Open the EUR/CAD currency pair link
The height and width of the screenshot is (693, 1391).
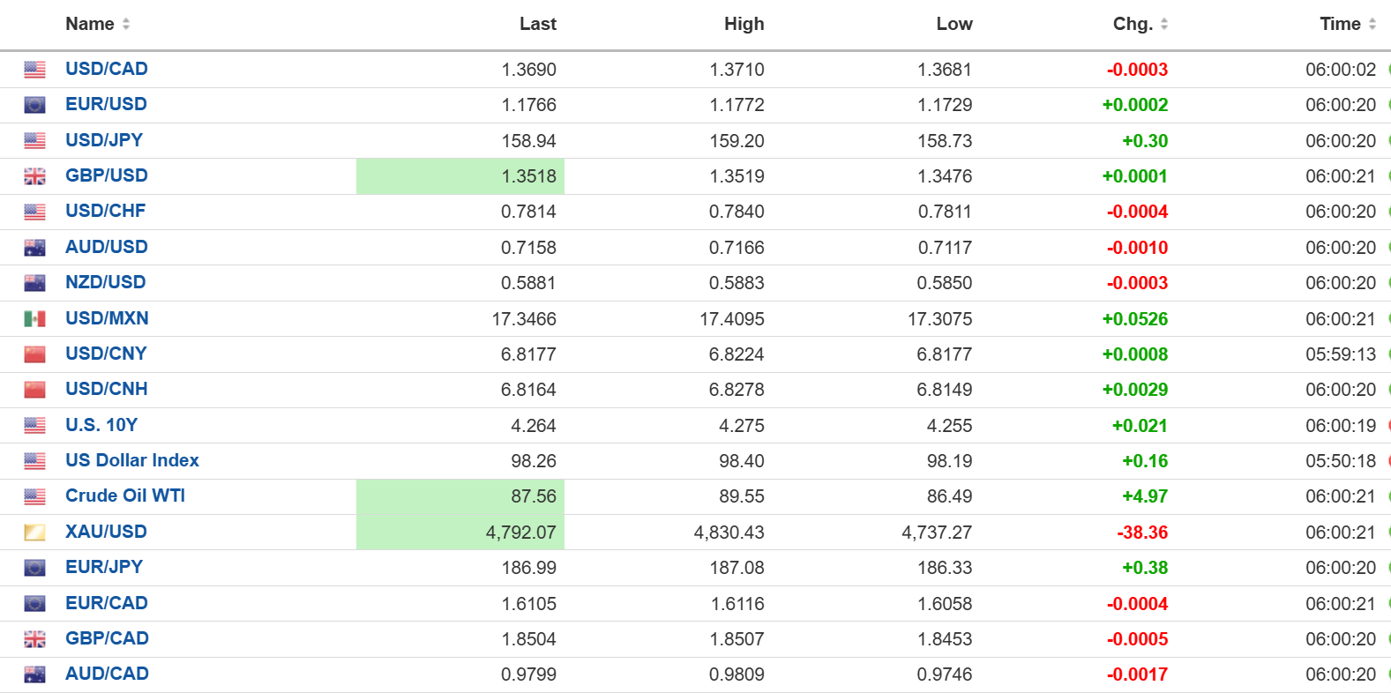pos(107,603)
